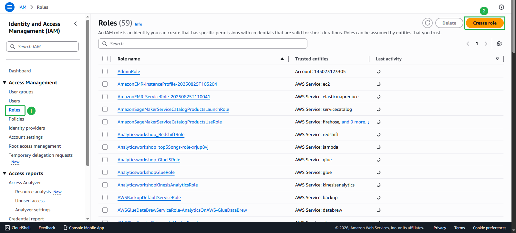The image size is (516, 233).
Task: Open Credential report in the sidebar
Action: tap(26, 219)
